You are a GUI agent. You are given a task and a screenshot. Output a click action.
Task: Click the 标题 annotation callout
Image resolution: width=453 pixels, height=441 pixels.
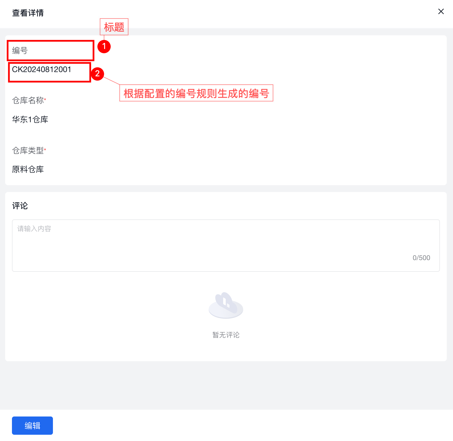pyautogui.click(x=114, y=27)
